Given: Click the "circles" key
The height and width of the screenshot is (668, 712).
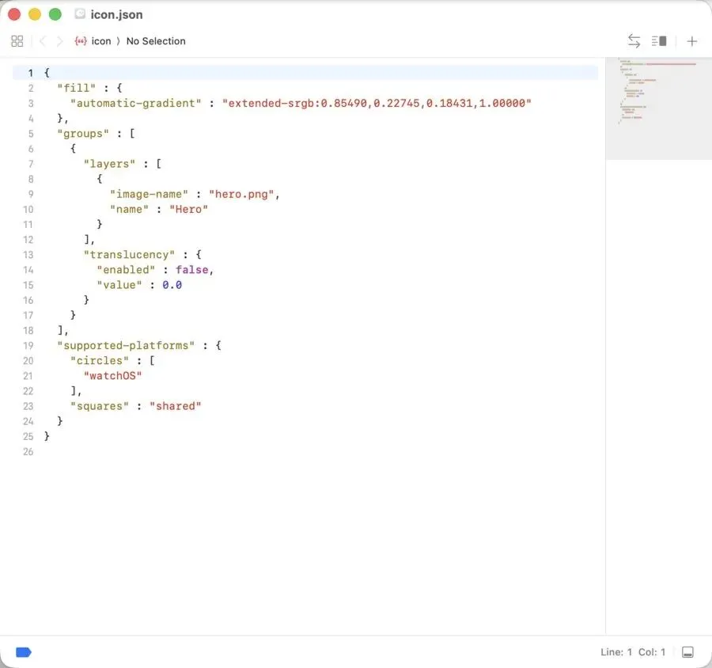Looking at the screenshot, I should pyautogui.click(x=99, y=361).
